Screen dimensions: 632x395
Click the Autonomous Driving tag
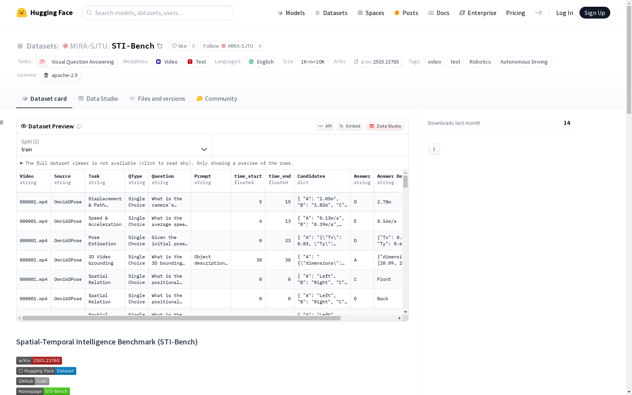(x=524, y=62)
